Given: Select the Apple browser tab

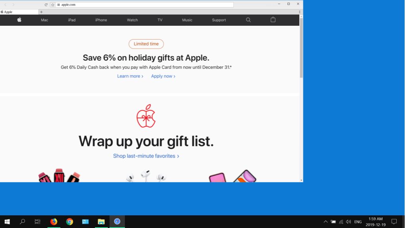Looking at the screenshot, I should click(19, 12).
